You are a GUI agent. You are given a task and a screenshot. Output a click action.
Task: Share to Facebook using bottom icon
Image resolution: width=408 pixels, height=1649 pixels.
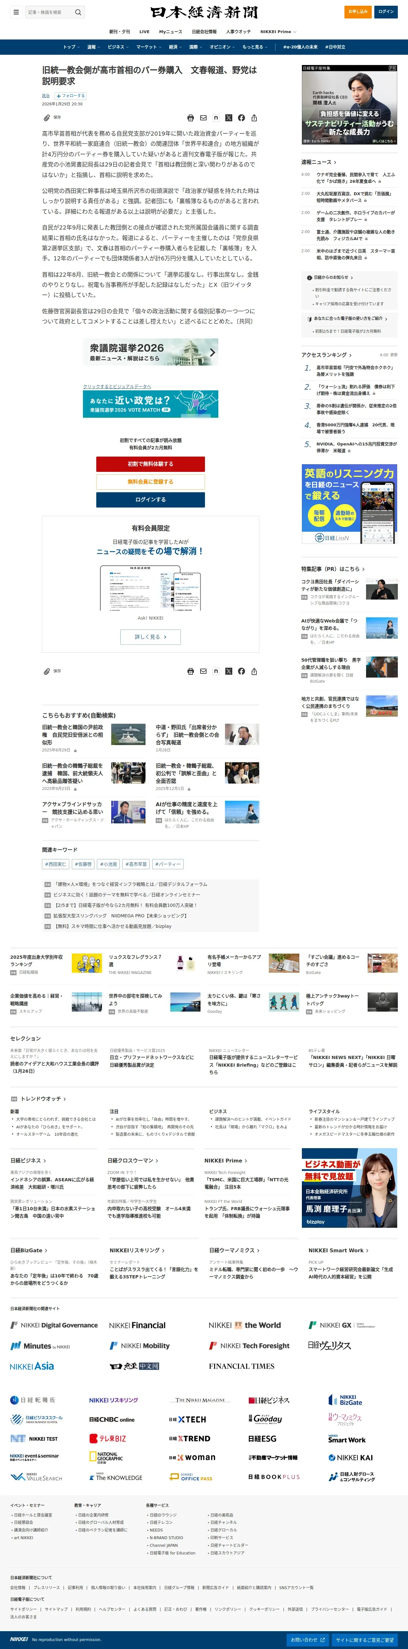(241, 672)
